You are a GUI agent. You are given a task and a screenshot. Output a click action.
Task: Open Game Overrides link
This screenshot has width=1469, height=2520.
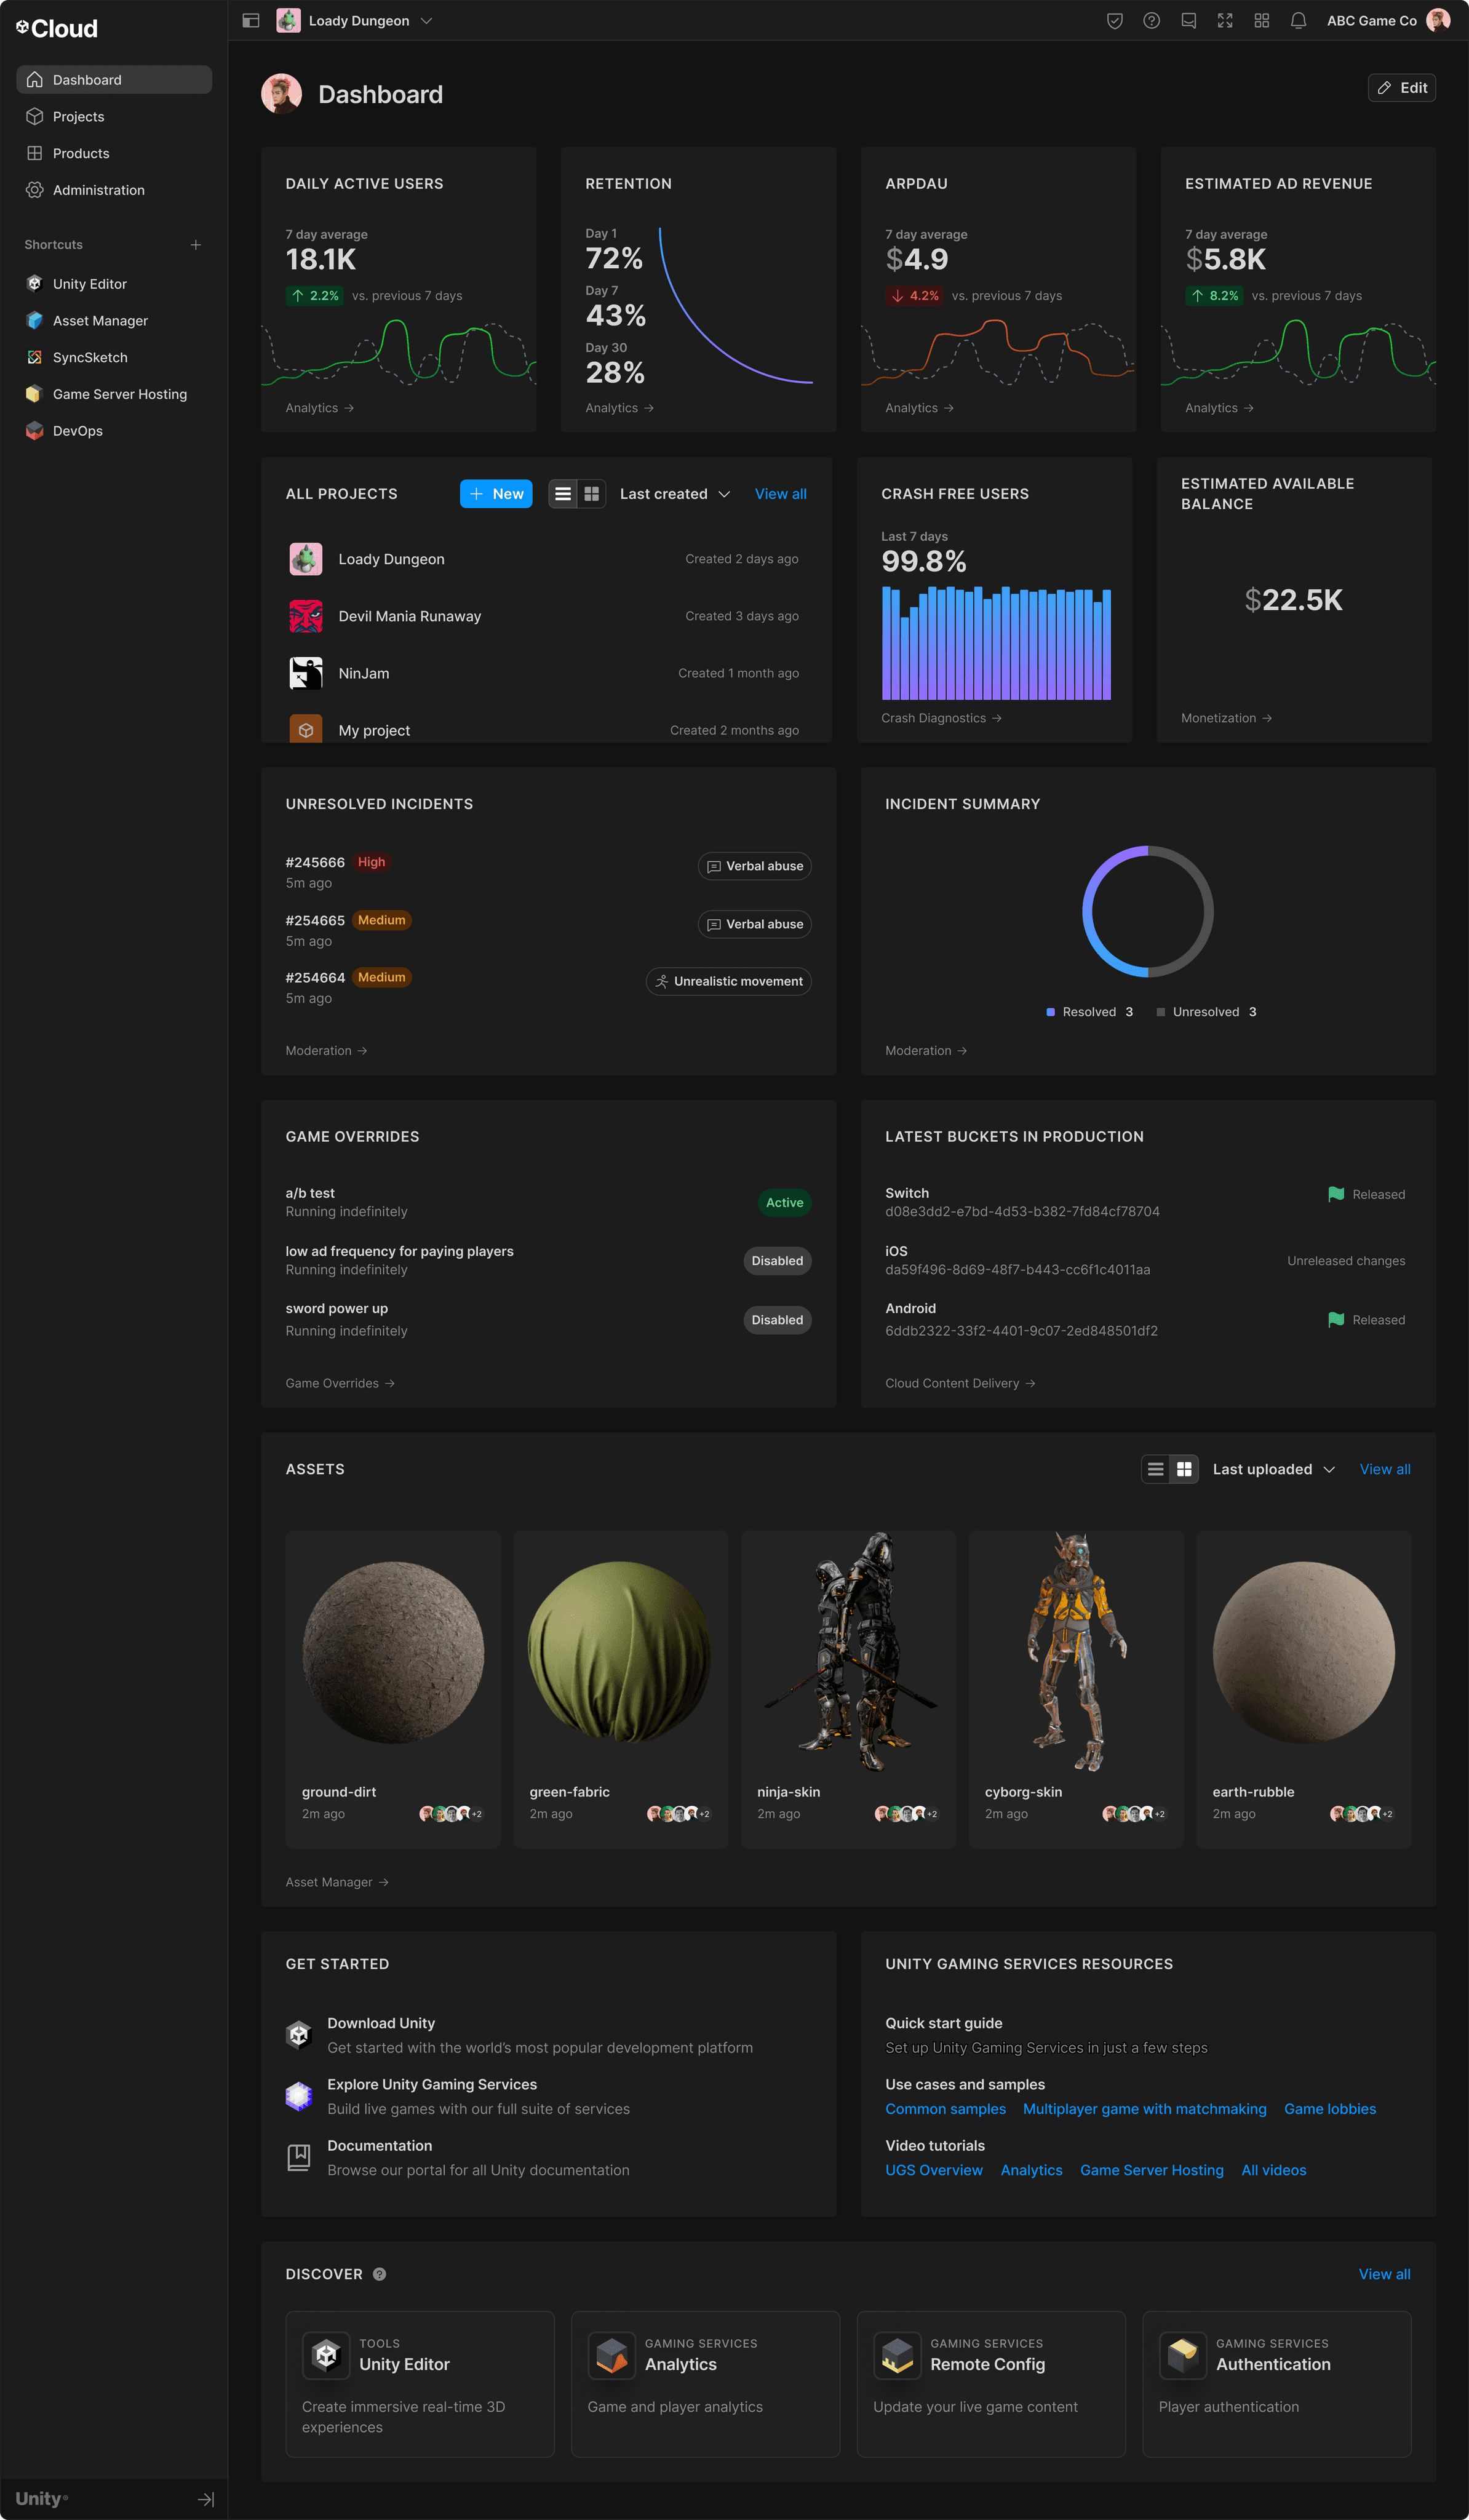(340, 1383)
